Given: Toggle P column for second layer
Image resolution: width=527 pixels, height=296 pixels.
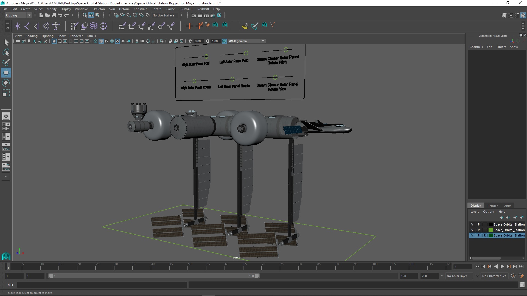Looking at the screenshot, I should tap(478, 230).
